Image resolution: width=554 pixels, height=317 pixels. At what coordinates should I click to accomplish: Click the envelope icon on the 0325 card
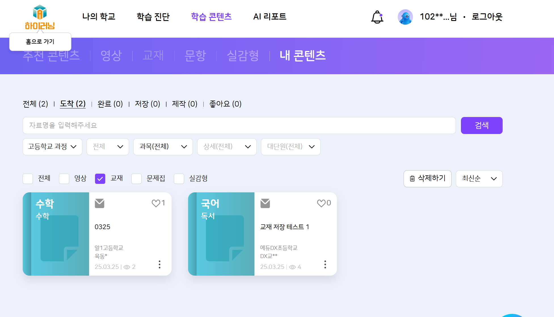pos(100,203)
